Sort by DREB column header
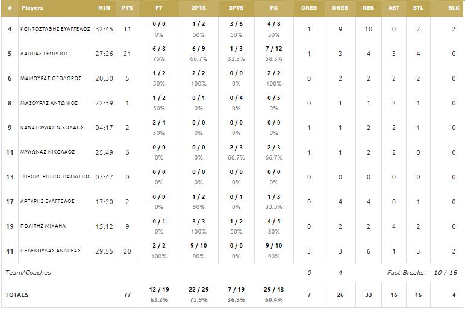465x312 pixels. click(x=340, y=8)
